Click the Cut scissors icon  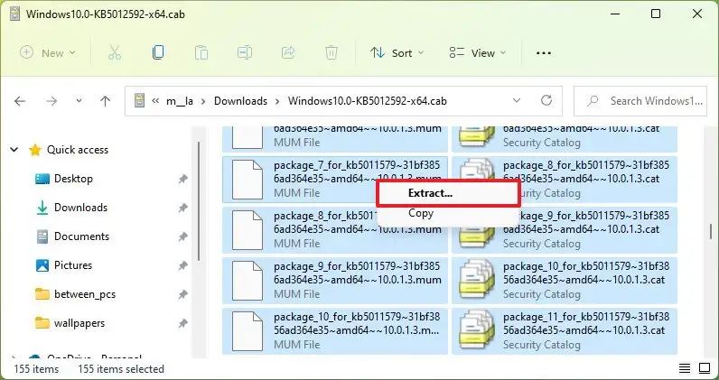coord(115,52)
